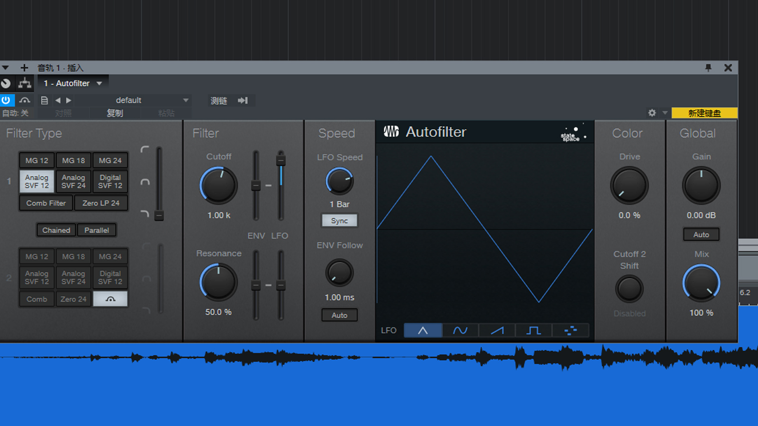The image size is (758, 426).
Task: Select the random step LFO waveform
Action: click(x=570, y=330)
